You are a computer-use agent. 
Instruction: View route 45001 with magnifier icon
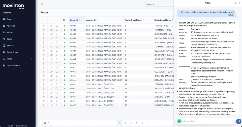pos(57,26)
